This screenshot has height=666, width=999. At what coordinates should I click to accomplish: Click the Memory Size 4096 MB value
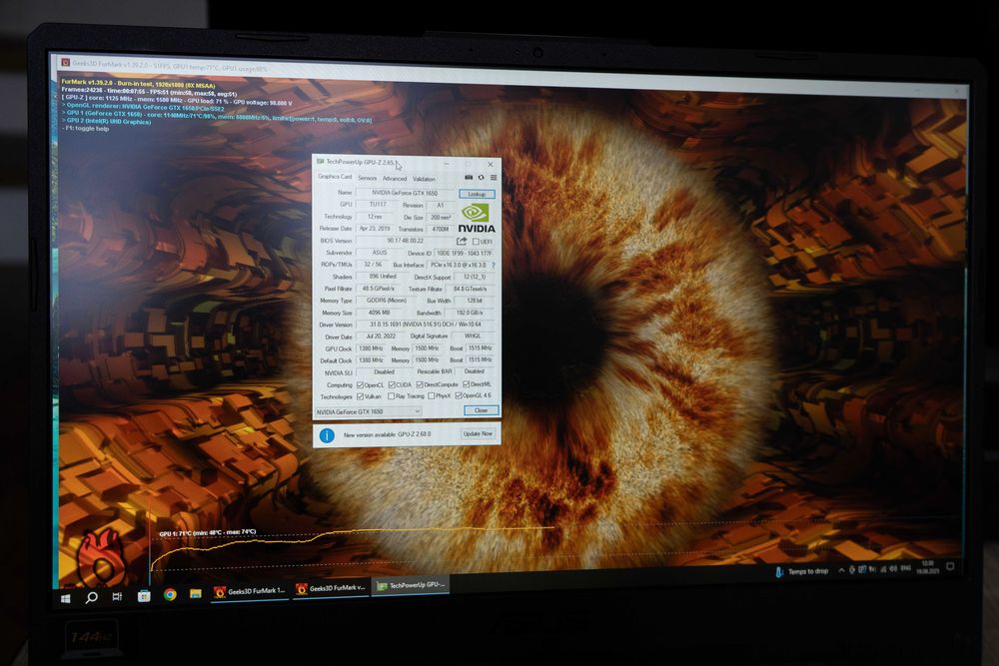coord(379,313)
